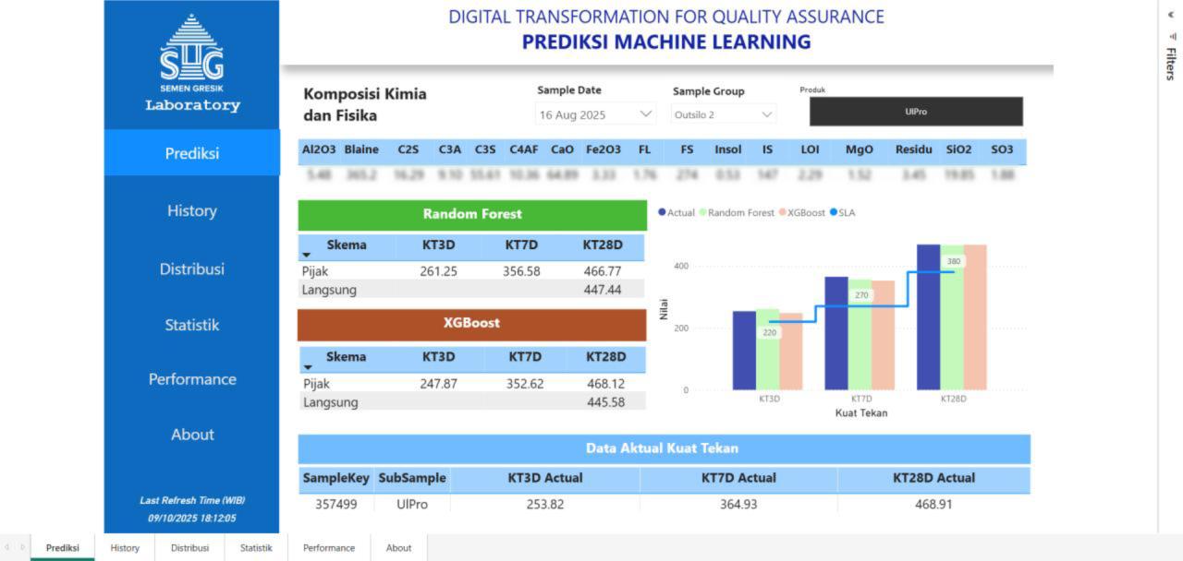The height and width of the screenshot is (561, 1183).
Task: Open the Filters pane label
Action: click(1171, 64)
